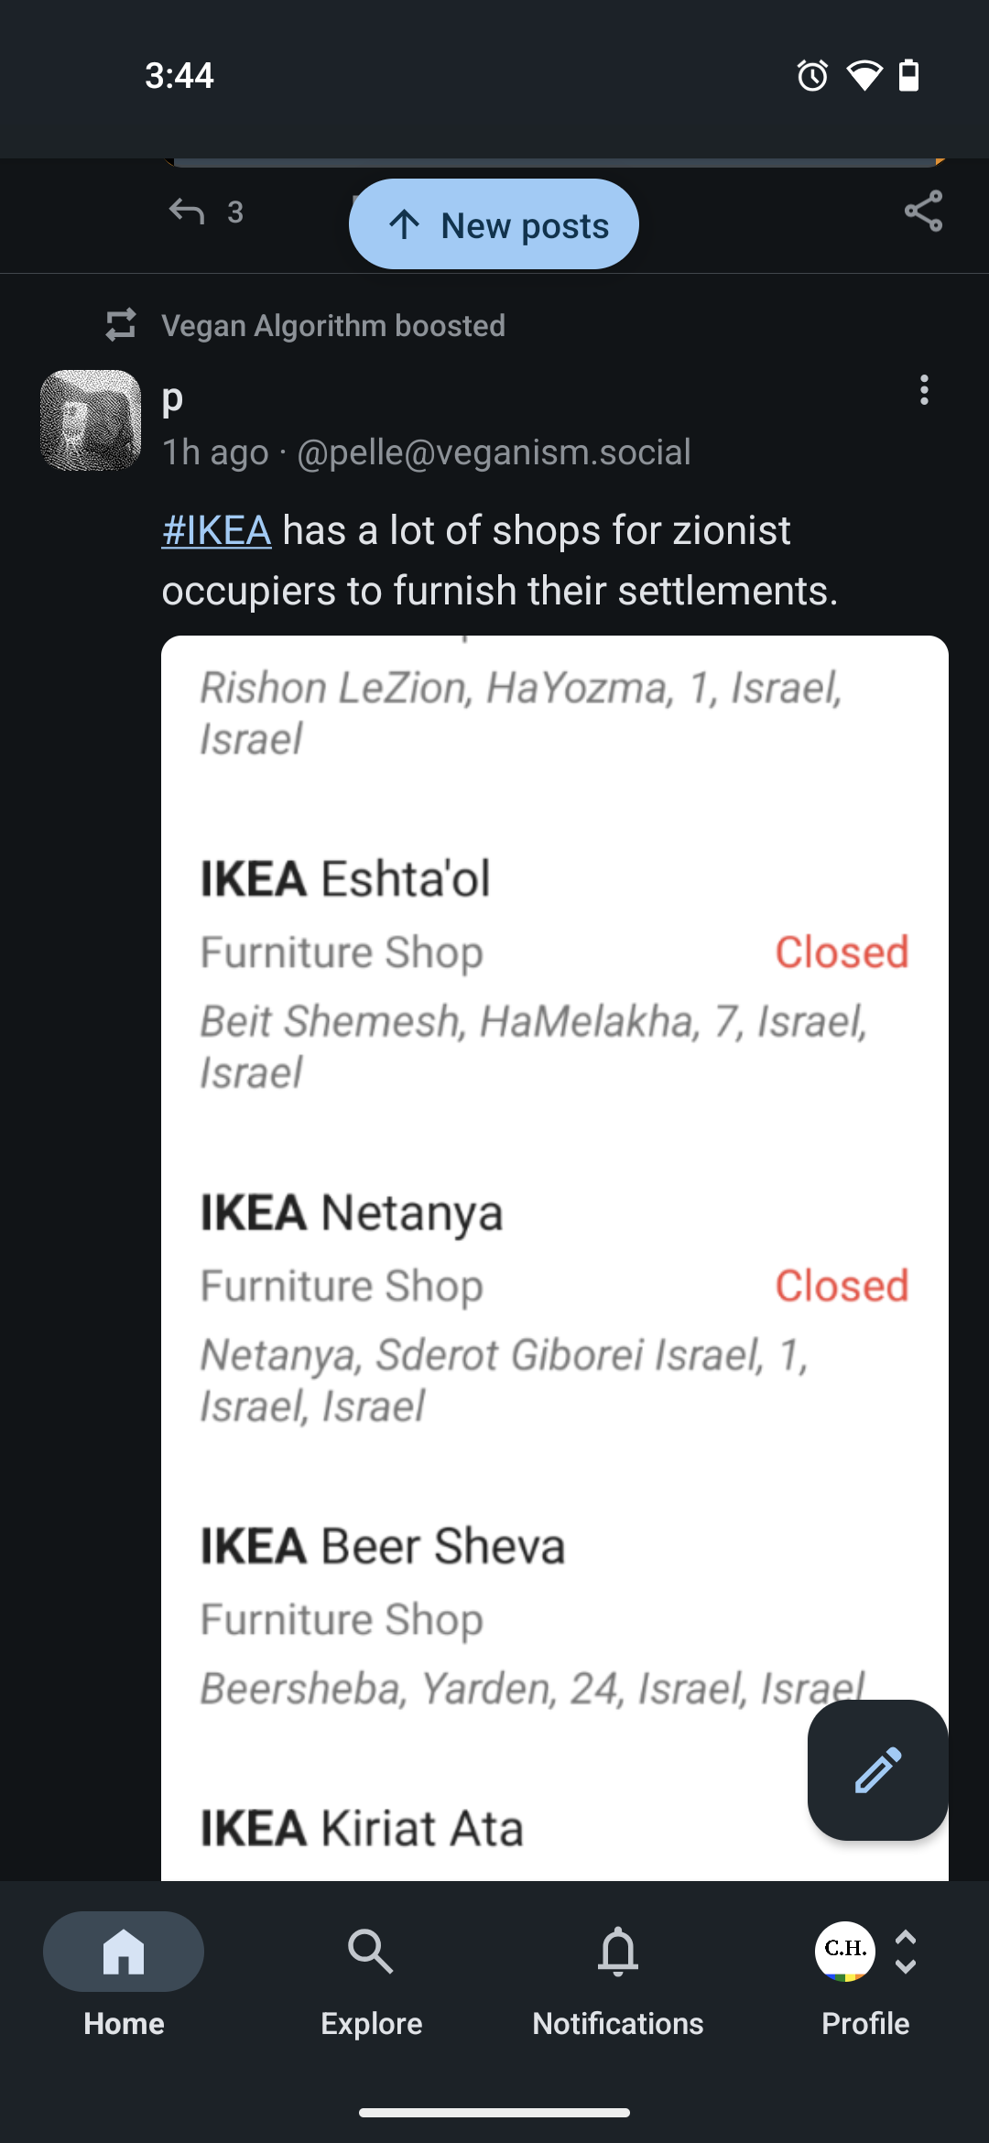Open the @pelle@veganism.social handle
Viewport: 989px width, 2143px height.
pyautogui.click(x=494, y=452)
